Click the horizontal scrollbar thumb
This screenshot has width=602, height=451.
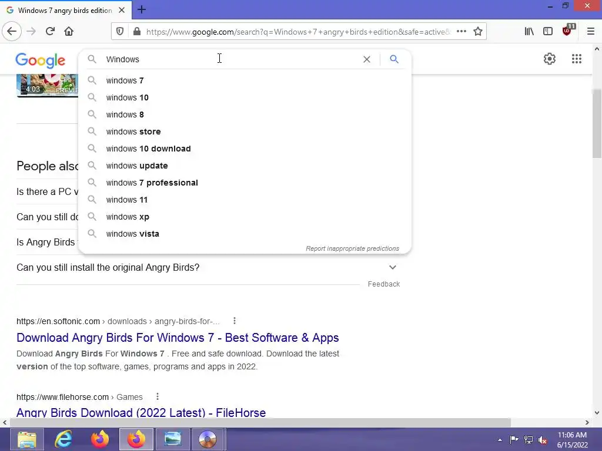(260, 422)
